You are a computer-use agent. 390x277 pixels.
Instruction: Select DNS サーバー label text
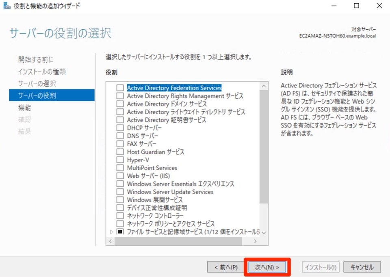[143, 136]
